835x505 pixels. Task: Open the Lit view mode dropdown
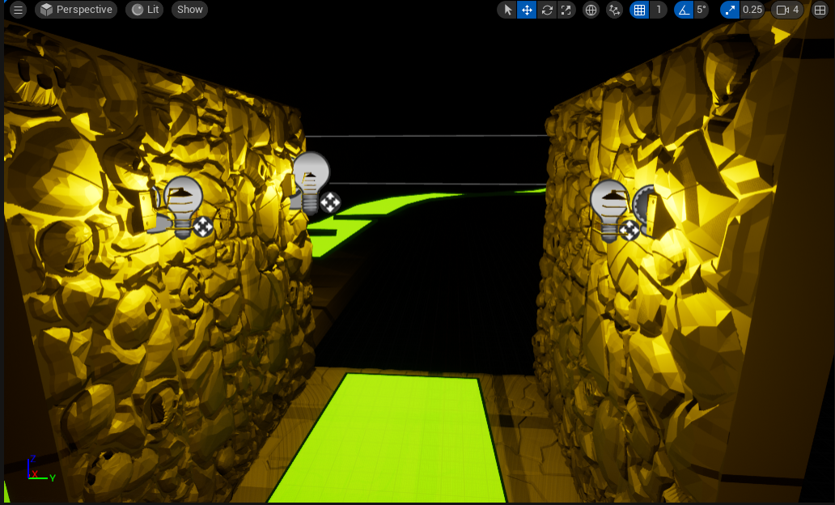pos(145,10)
